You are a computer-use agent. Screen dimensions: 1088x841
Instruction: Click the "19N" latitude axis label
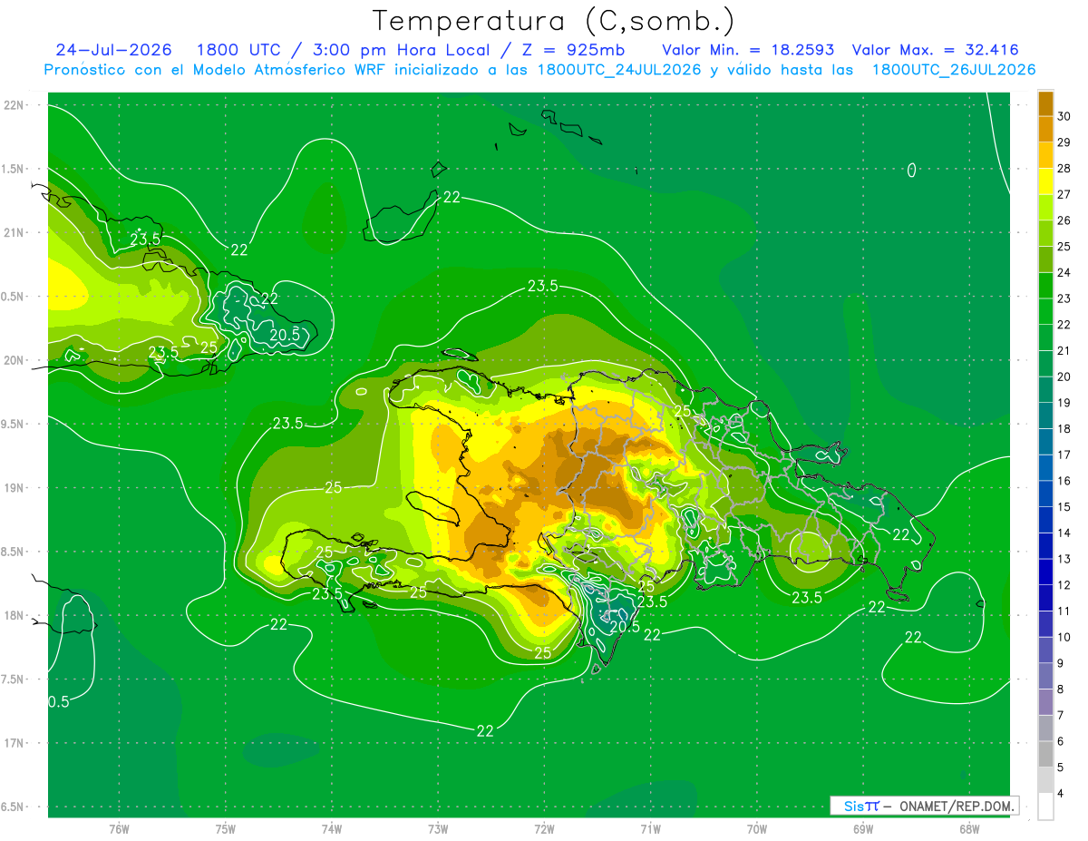(15, 488)
